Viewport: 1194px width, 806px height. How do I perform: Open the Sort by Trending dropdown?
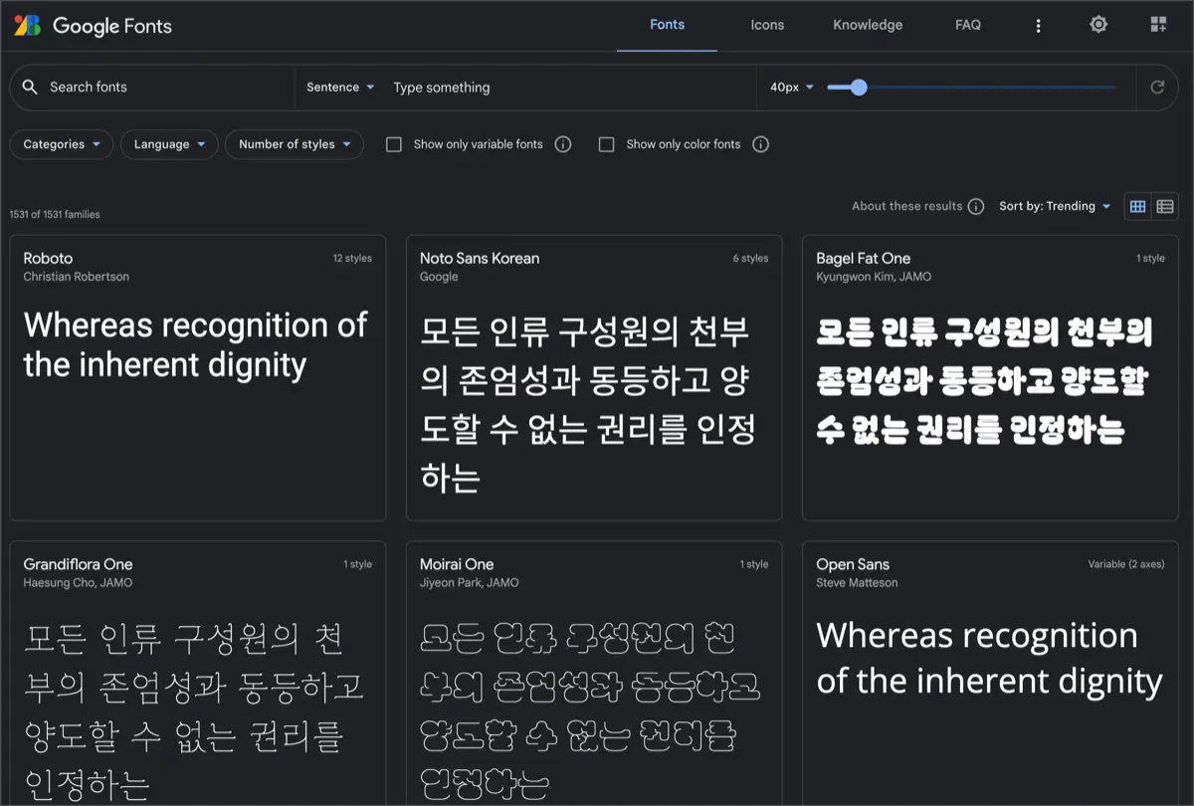click(1055, 206)
